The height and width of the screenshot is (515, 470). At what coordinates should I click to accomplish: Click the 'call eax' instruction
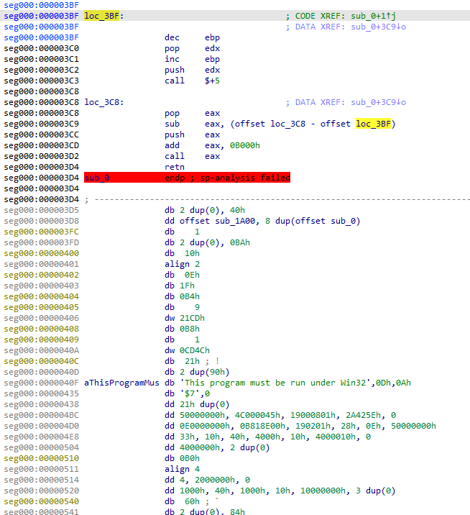pos(192,156)
